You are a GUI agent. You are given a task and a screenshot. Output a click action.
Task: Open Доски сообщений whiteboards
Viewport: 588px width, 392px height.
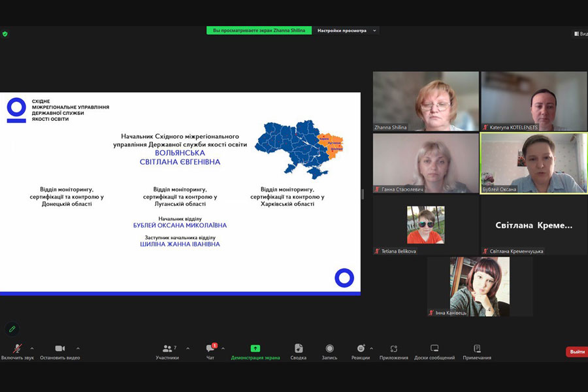tap(434, 351)
